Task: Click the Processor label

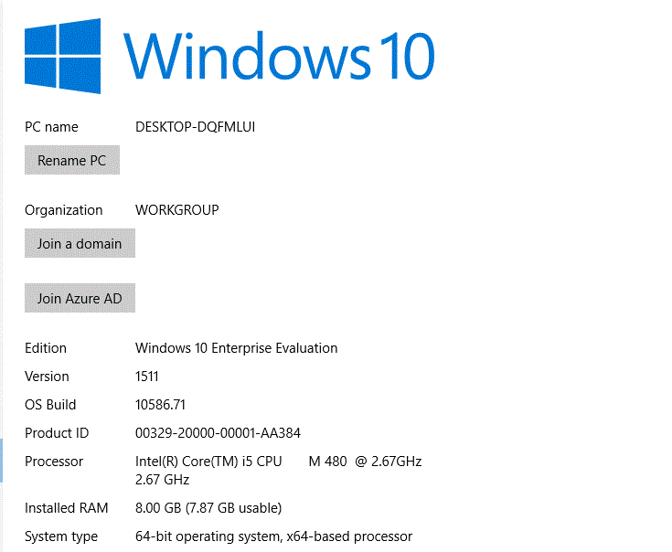Action: 54,461
